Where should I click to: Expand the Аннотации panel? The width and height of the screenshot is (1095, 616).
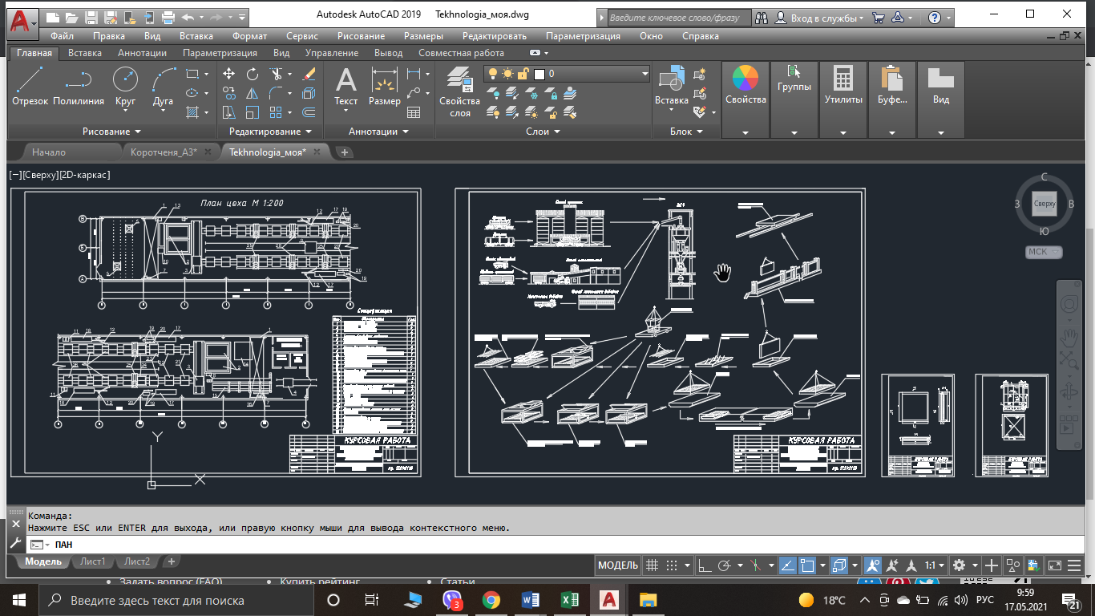pyautogui.click(x=378, y=132)
